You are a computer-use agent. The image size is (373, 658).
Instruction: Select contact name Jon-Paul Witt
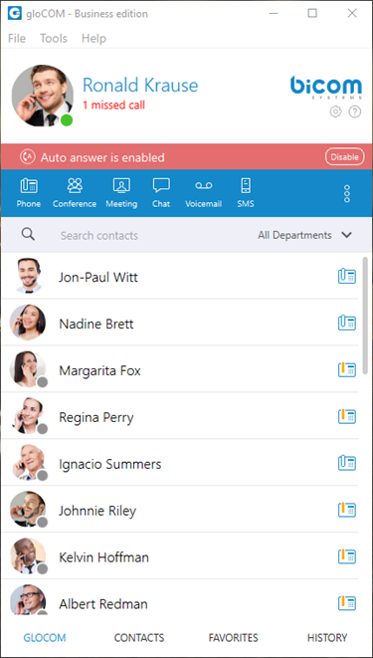(x=98, y=278)
